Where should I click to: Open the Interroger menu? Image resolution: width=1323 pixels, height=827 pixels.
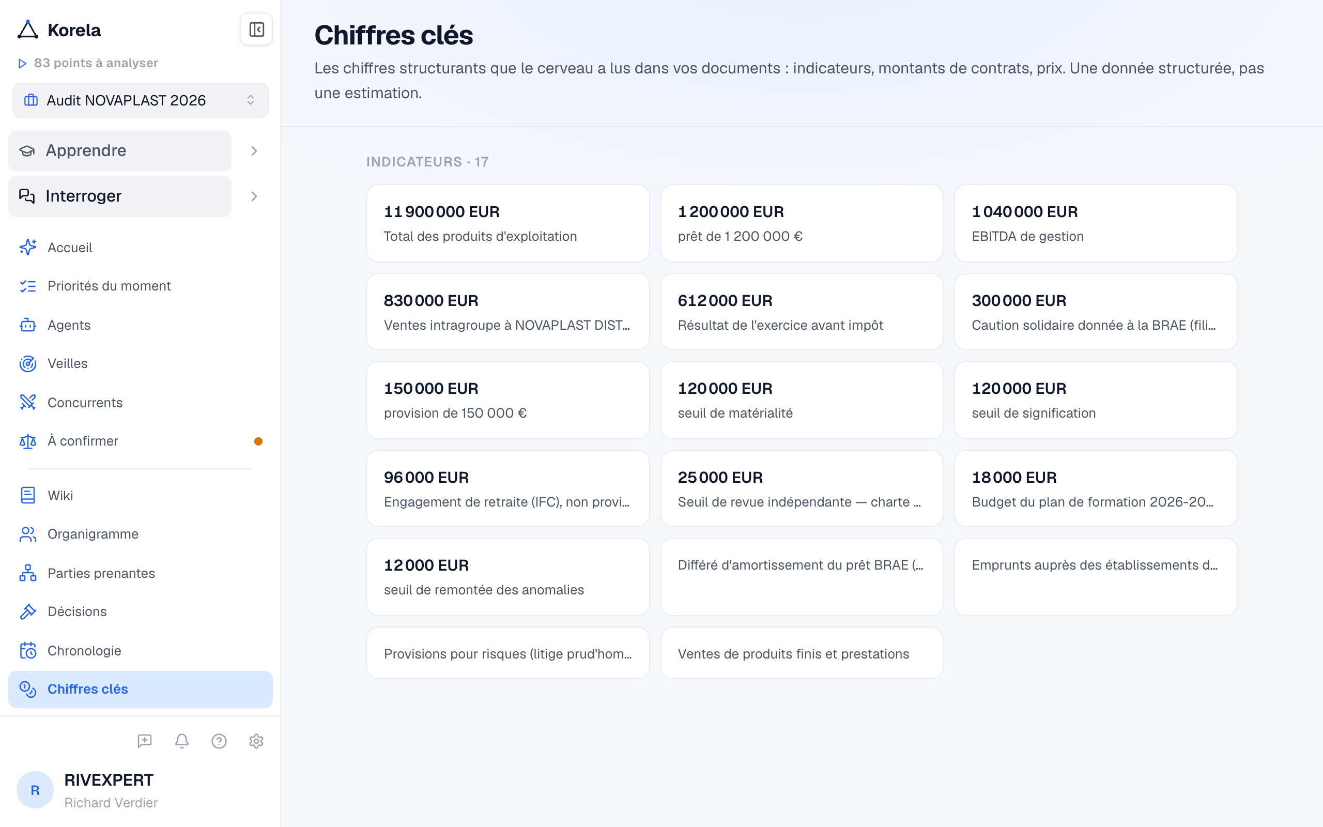[x=120, y=196]
